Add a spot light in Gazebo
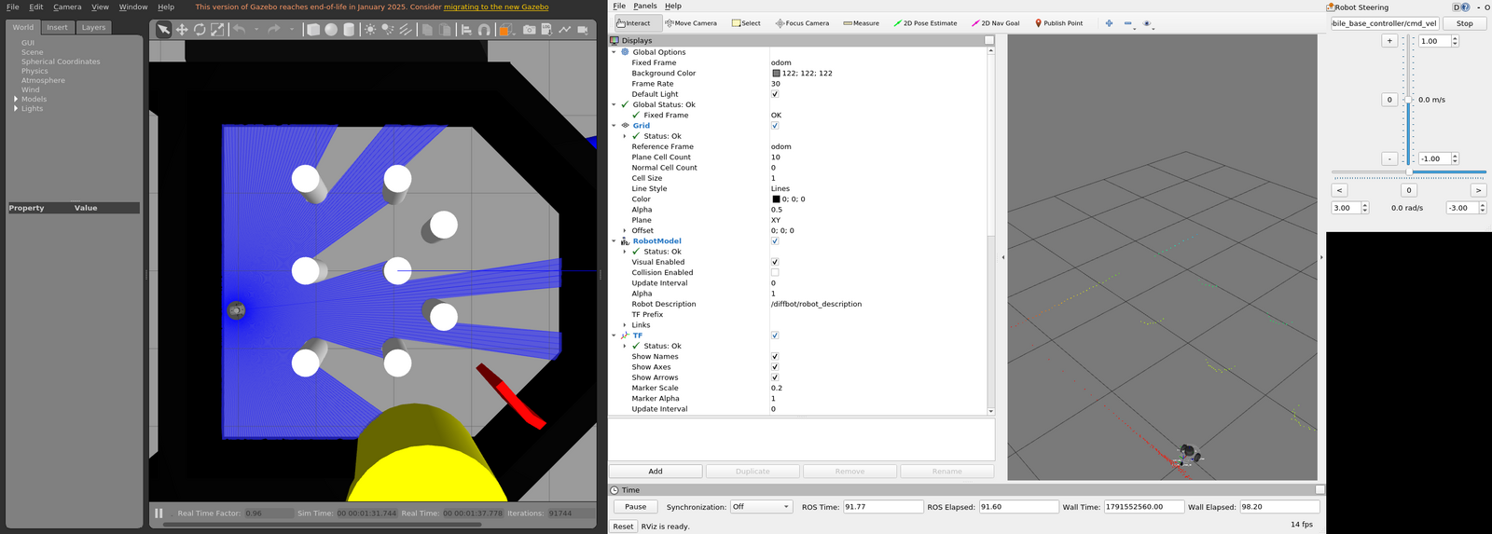The image size is (1492, 534). coord(388,29)
